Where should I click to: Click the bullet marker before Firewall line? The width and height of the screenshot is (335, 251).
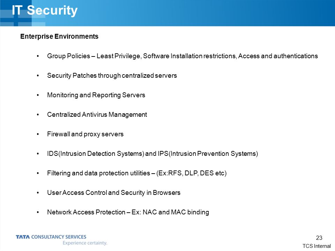[38, 134]
